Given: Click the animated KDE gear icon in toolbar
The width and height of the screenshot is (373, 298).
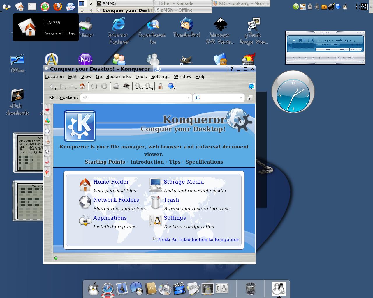Looking at the screenshot, I should 251,86.
